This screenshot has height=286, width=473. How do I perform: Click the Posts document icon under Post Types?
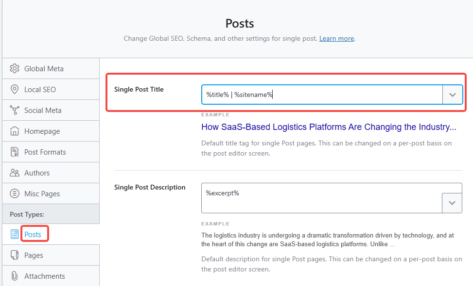[15, 234]
